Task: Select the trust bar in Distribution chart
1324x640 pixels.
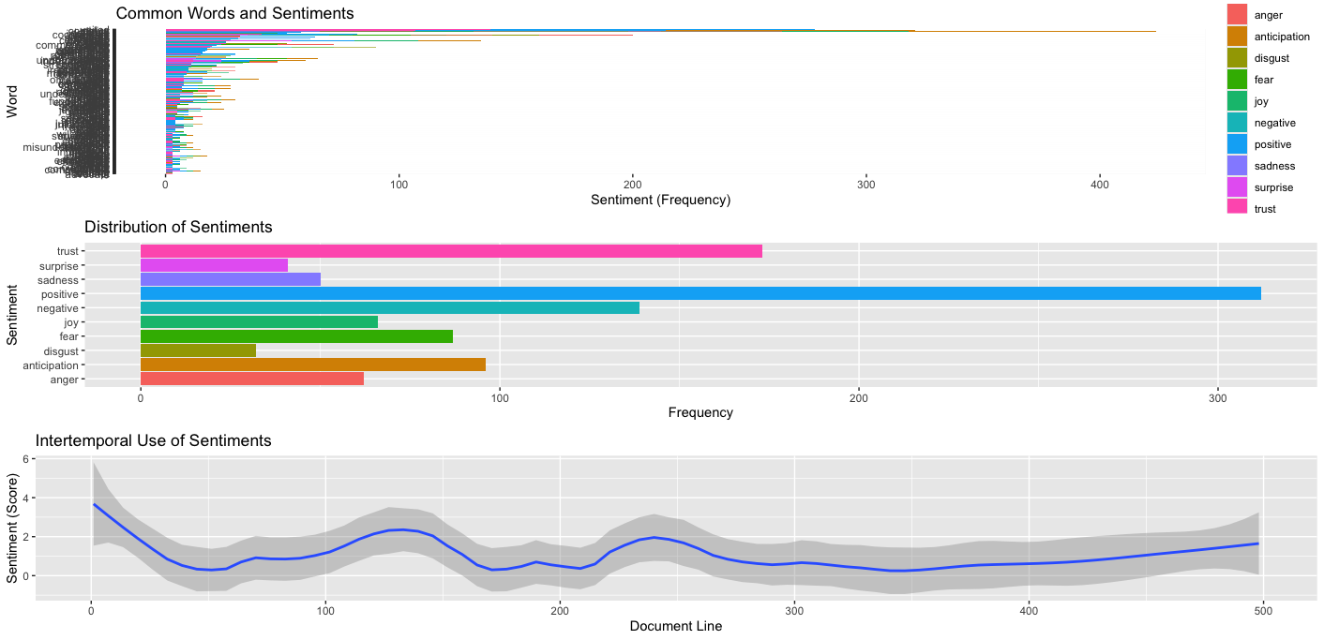Action: [450, 251]
